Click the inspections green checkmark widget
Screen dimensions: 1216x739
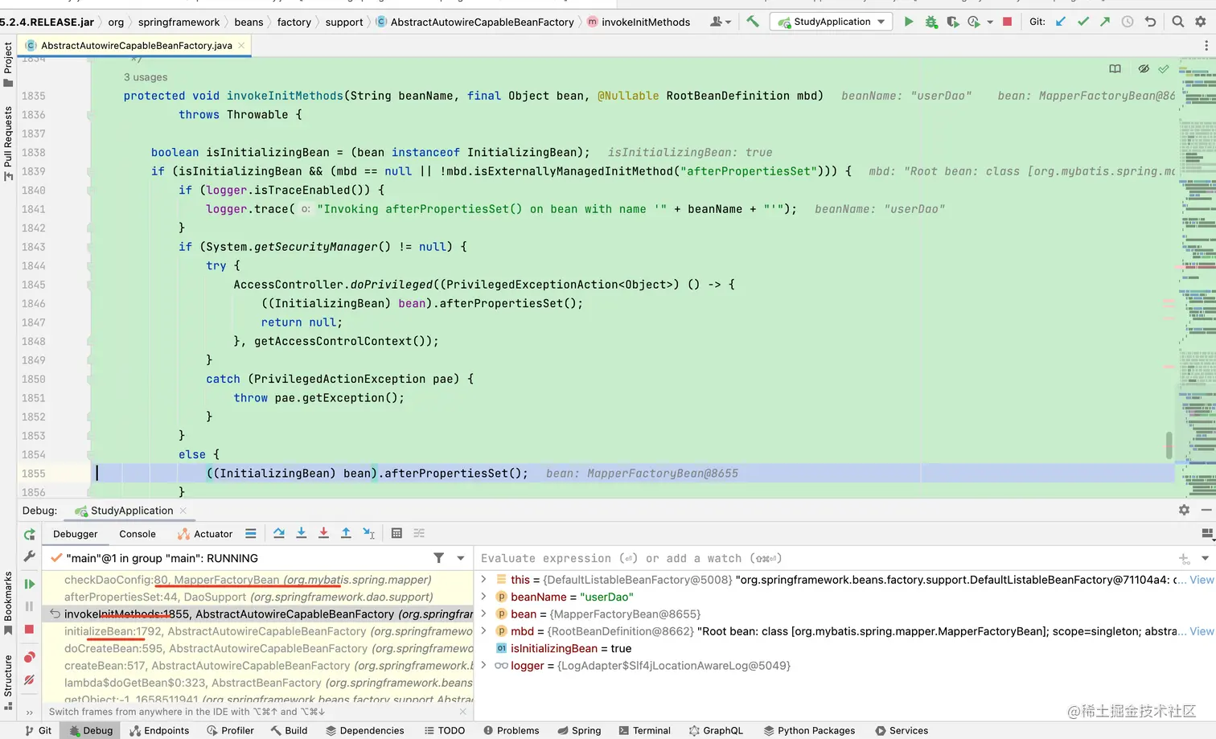(1163, 69)
